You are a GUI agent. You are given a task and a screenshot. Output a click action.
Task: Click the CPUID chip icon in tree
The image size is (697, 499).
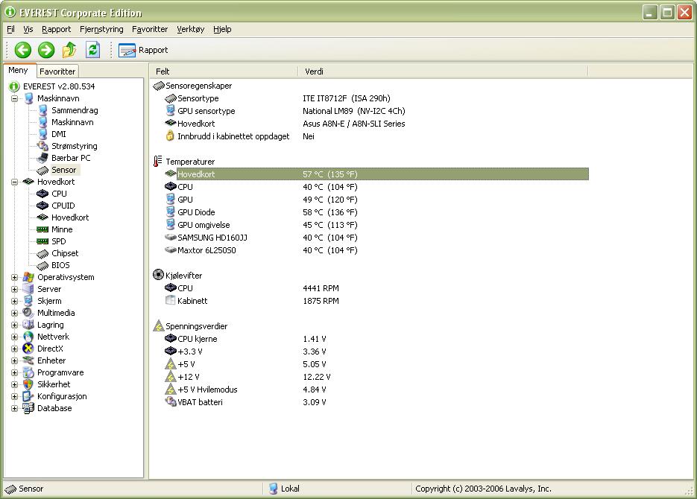42,206
